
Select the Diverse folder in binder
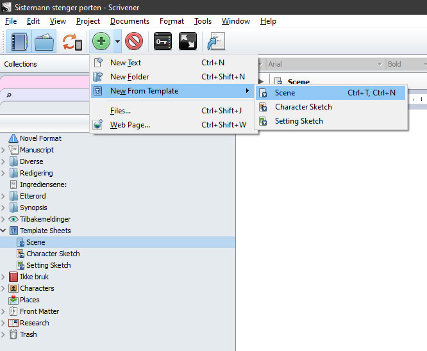[x=31, y=161]
